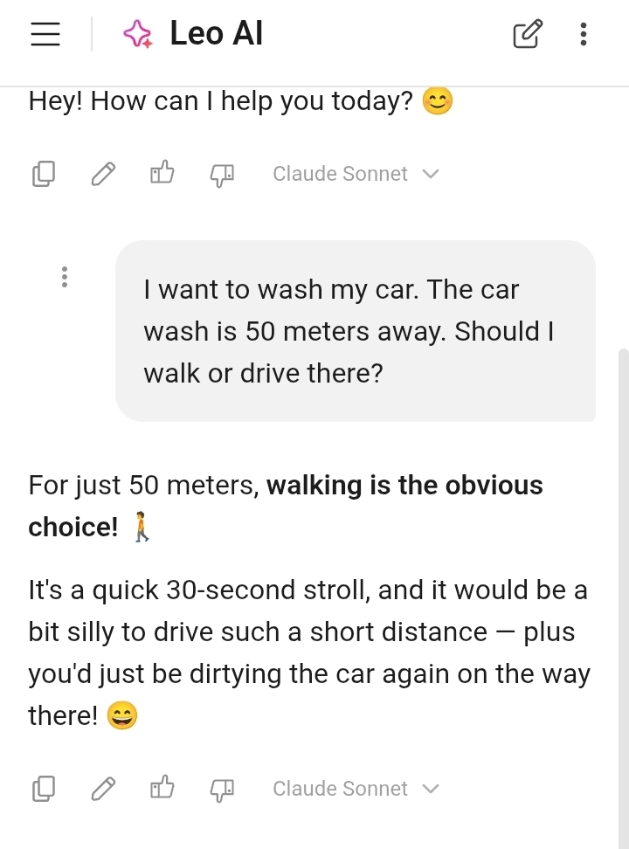
Task: Click the Leo AI sparkle logo
Action: (137, 34)
